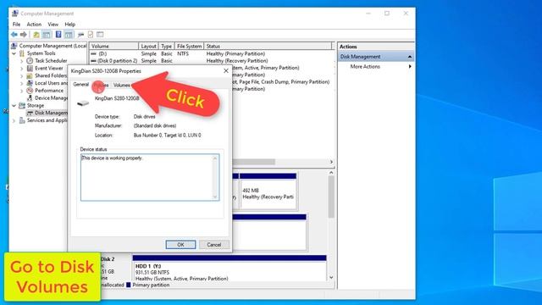Expand the Performance node

(x=22, y=91)
